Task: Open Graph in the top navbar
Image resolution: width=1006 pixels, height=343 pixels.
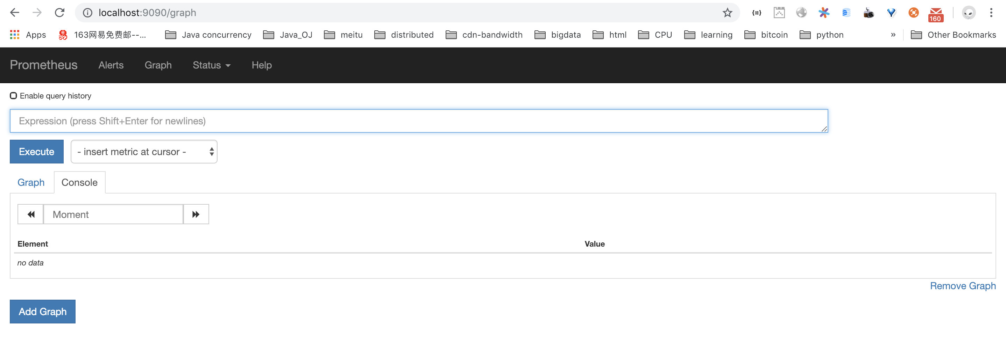Action: (158, 65)
